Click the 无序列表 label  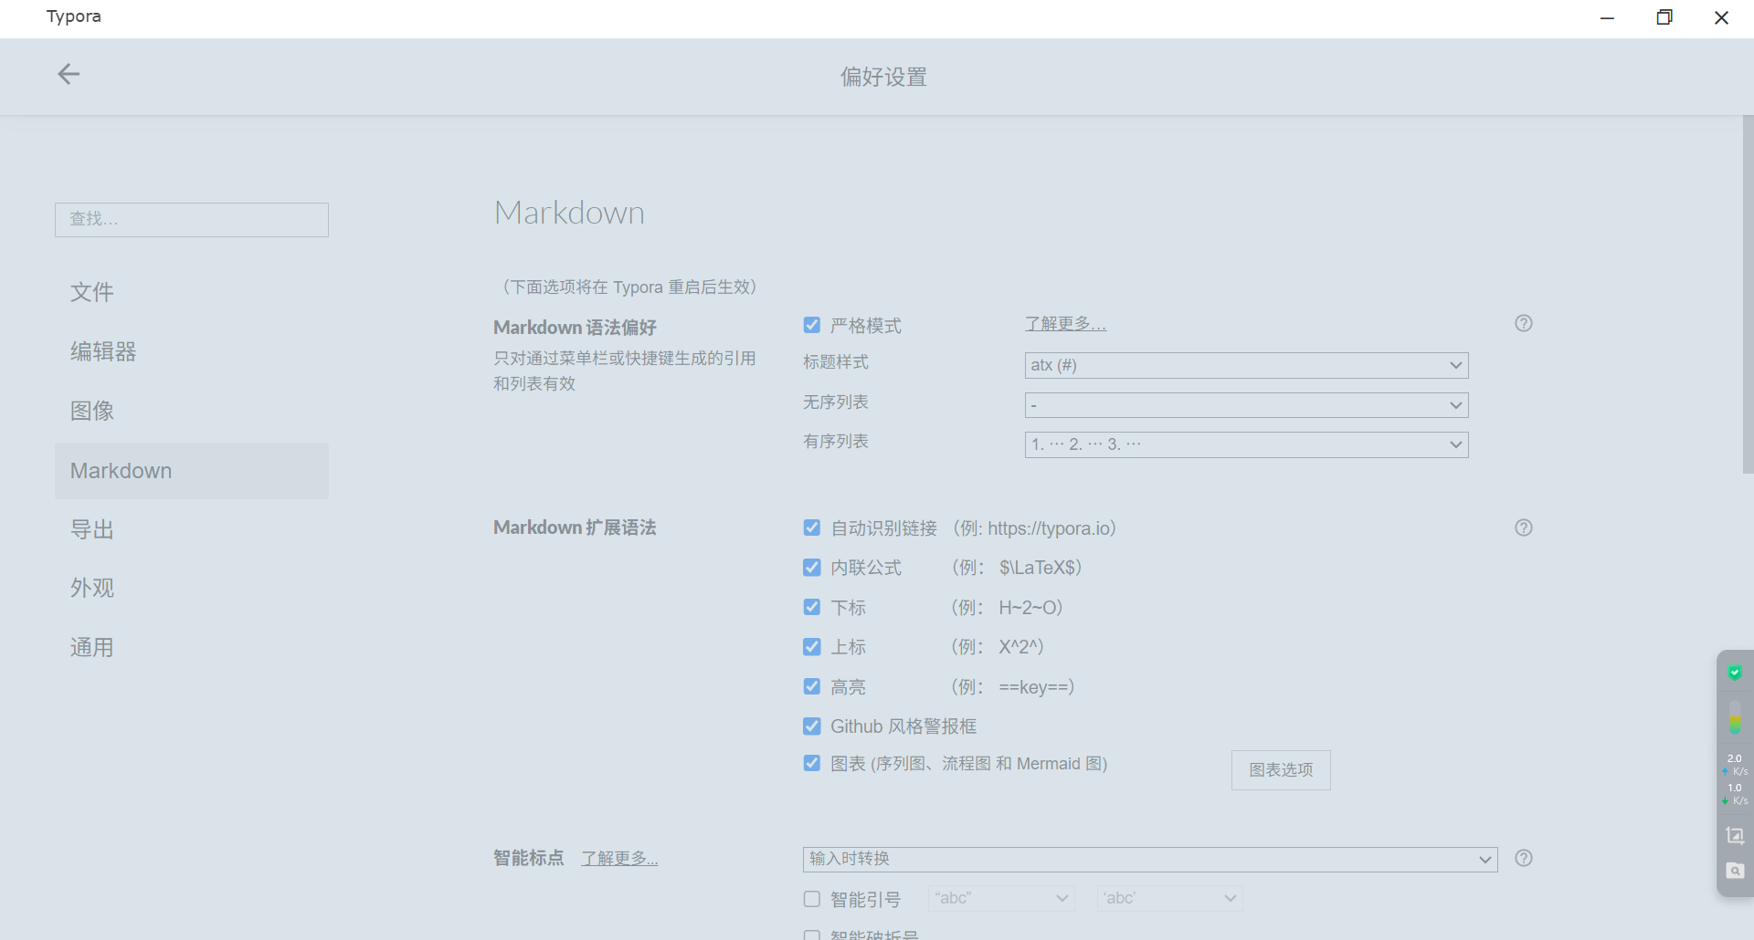tap(835, 402)
